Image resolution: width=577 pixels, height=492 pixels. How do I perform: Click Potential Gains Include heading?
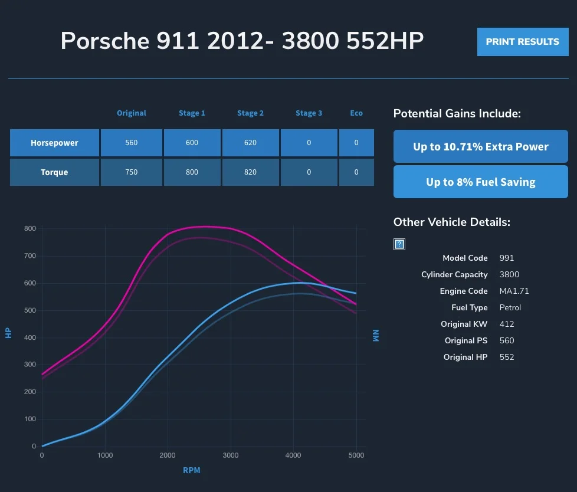457,113
